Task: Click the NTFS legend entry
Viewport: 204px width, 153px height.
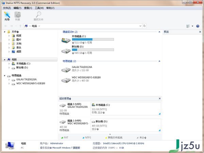Action: pos(87,137)
